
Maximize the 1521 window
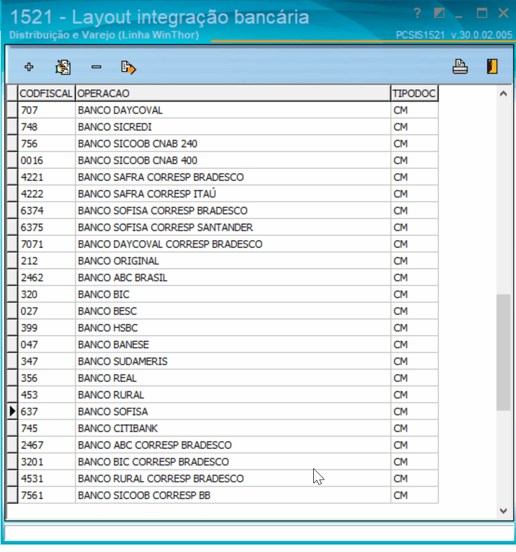pyautogui.click(x=482, y=14)
